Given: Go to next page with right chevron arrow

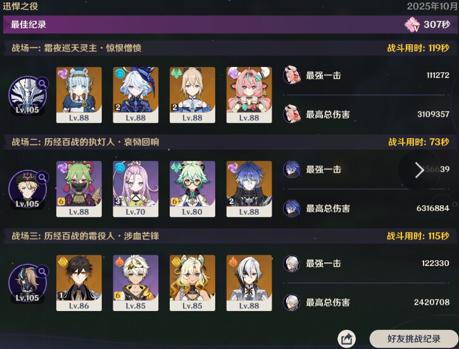Looking at the screenshot, I should pyautogui.click(x=420, y=170).
